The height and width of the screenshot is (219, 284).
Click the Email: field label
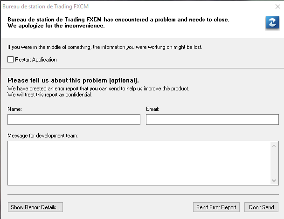tap(152, 109)
